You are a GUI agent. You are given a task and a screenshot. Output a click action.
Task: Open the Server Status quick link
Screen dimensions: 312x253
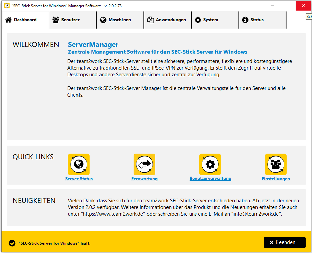[x=79, y=179]
